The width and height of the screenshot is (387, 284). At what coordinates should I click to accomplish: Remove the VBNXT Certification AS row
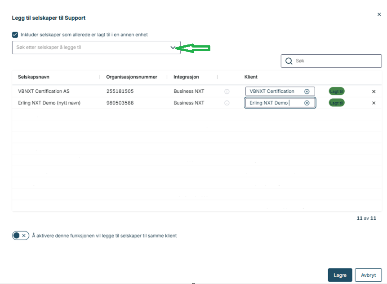374,92
